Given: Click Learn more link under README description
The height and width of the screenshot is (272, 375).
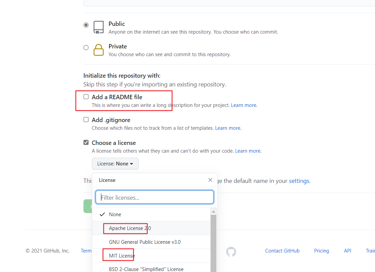Looking at the screenshot, I should (244, 105).
